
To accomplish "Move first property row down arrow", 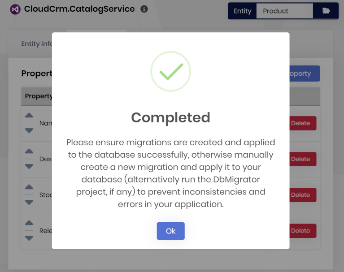I will pos(29,130).
